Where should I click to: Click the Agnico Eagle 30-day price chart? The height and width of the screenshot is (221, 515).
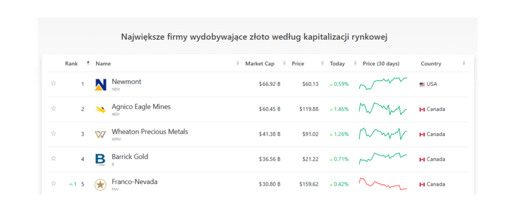pyautogui.click(x=383, y=109)
